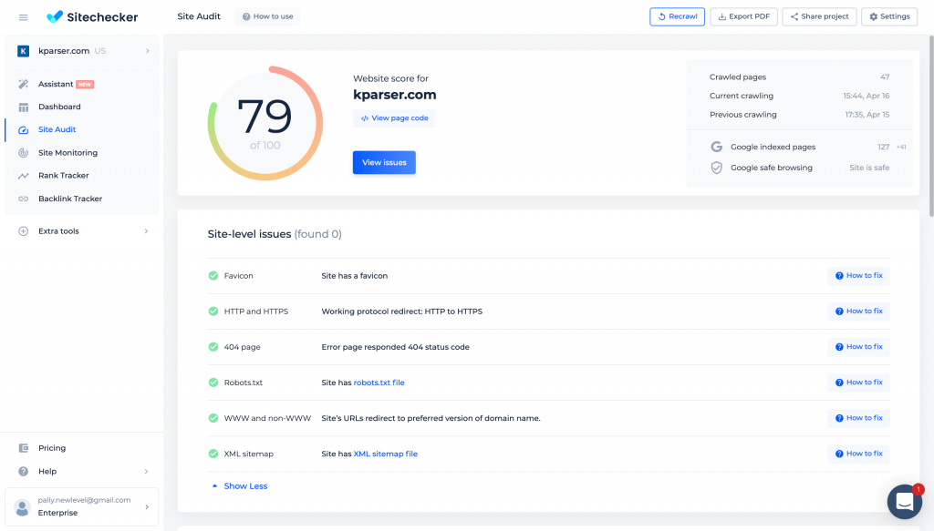Click the Dashboard table icon
The width and height of the screenshot is (934, 531).
[23, 107]
